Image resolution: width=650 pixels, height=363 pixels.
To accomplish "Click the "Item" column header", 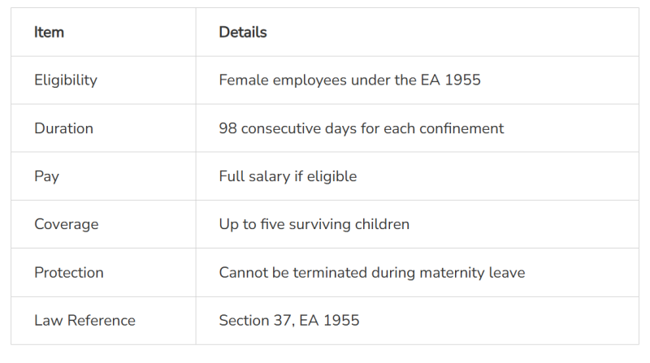I will tap(49, 32).
